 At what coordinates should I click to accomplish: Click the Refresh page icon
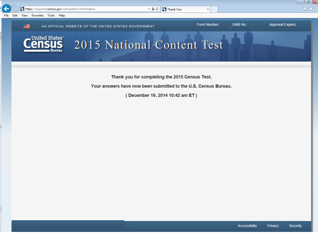157,9
